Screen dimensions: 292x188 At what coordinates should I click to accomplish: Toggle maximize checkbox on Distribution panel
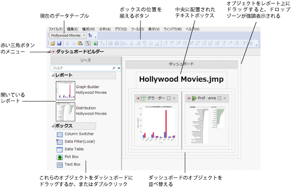click(x=219, y=98)
